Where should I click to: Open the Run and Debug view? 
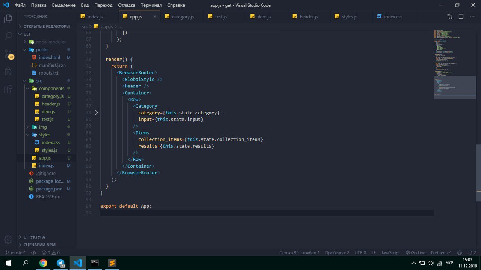tap(8, 72)
